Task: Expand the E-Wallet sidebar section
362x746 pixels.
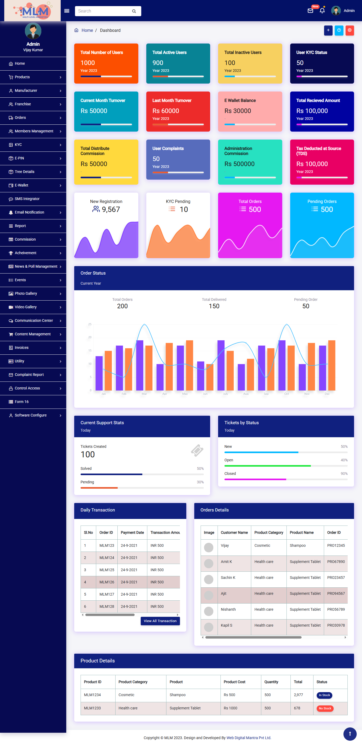Action: tap(33, 185)
